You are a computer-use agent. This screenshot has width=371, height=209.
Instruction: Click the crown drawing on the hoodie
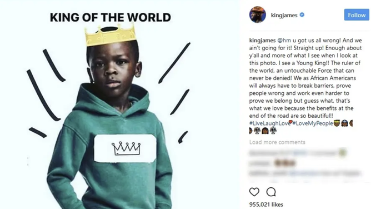pyautogui.click(x=126, y=148)
